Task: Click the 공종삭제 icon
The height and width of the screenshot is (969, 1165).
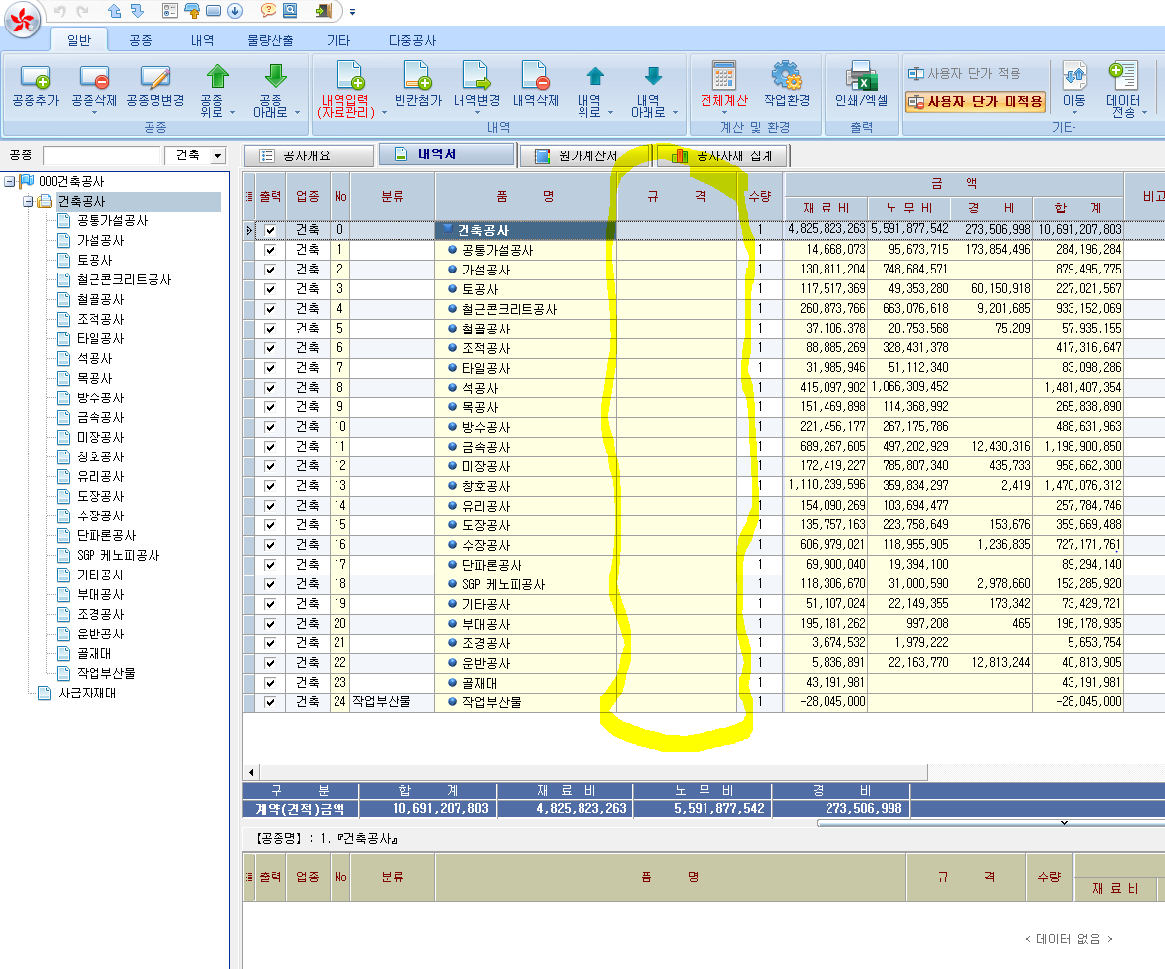Action: pyautogui.click(x=93, y=78)
